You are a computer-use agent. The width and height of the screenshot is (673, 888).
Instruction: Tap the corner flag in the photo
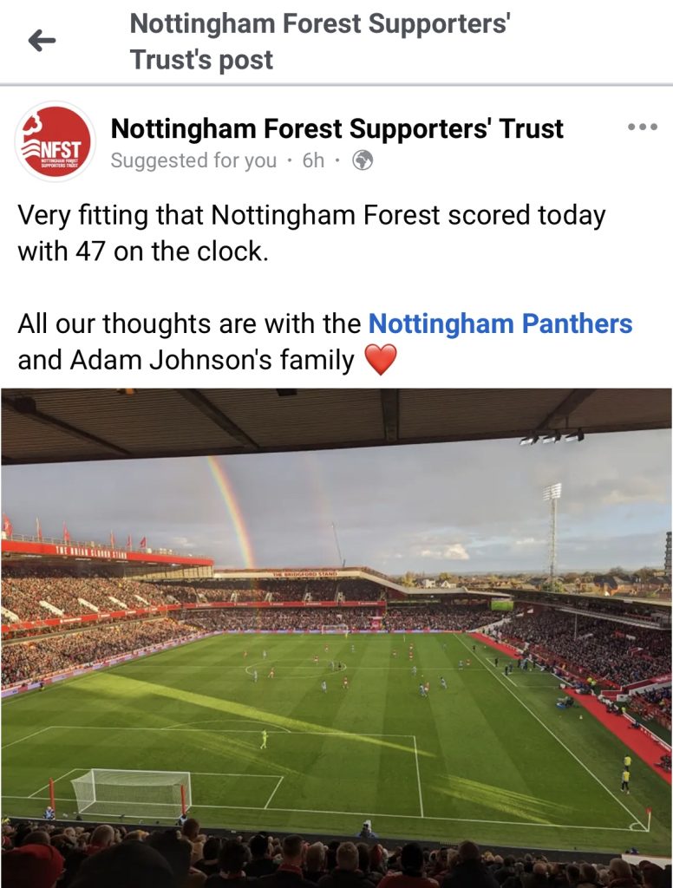click(x=647, y=818)
